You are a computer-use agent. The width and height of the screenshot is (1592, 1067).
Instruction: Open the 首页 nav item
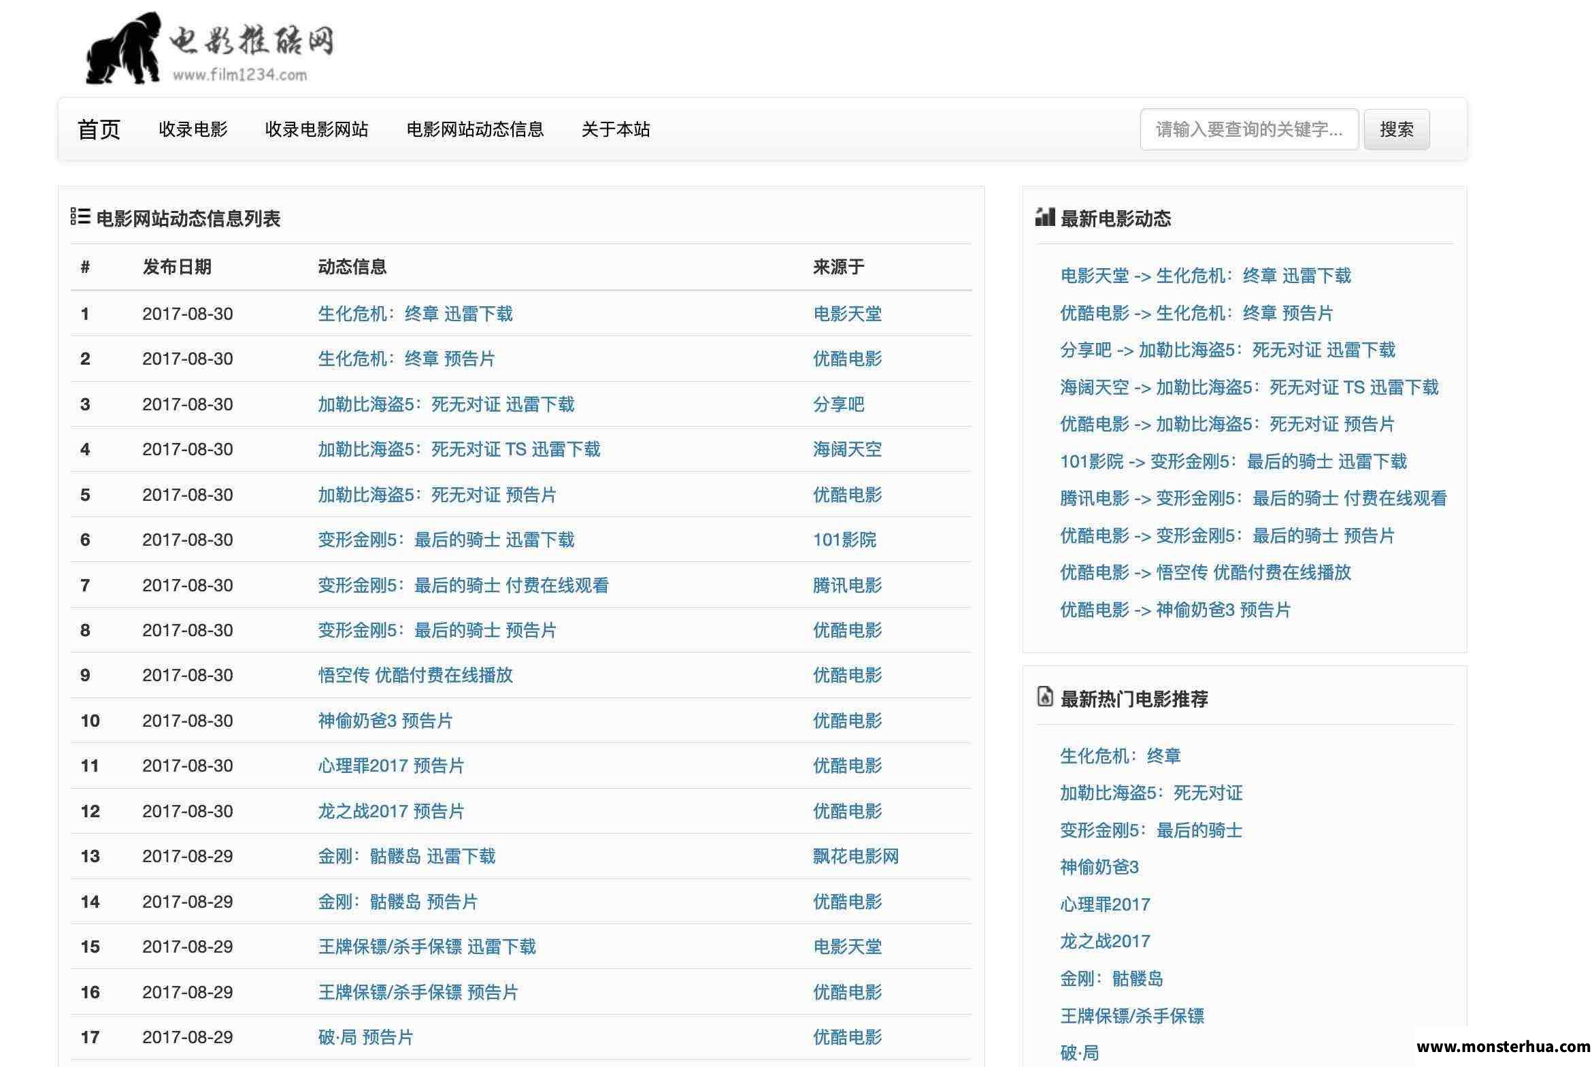pos(99,129)
